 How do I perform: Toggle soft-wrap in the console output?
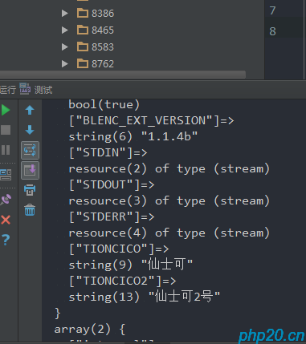(30, 150)
